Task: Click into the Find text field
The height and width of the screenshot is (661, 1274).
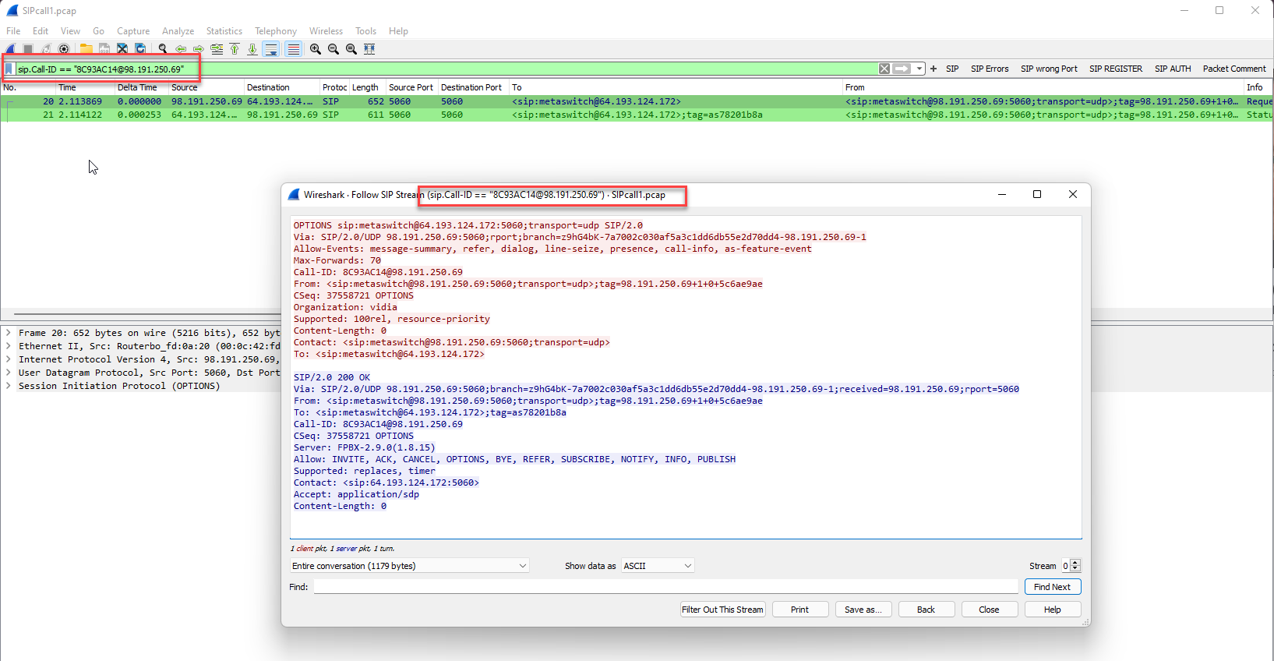Action: pos(665,587)
